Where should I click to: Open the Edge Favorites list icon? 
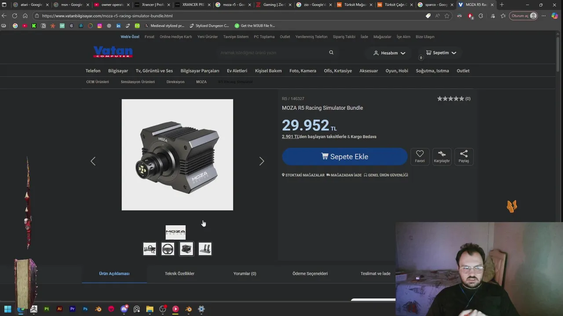(503, 16)
